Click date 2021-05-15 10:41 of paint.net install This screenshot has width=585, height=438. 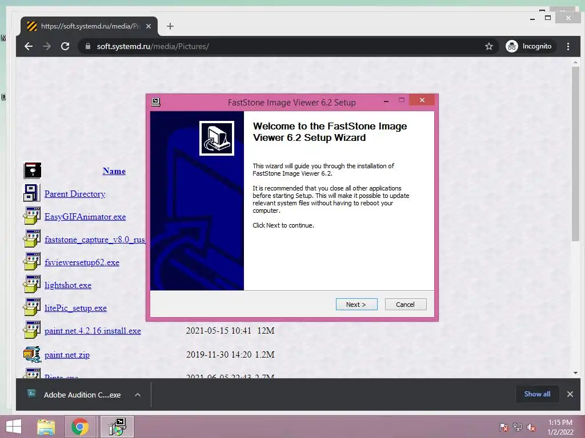219,330
